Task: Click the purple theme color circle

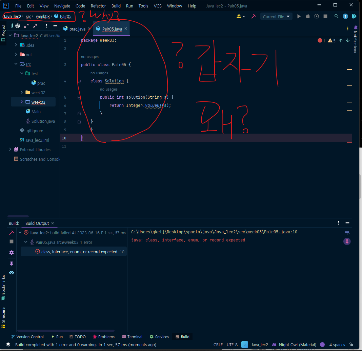Action: click(322, 345)
